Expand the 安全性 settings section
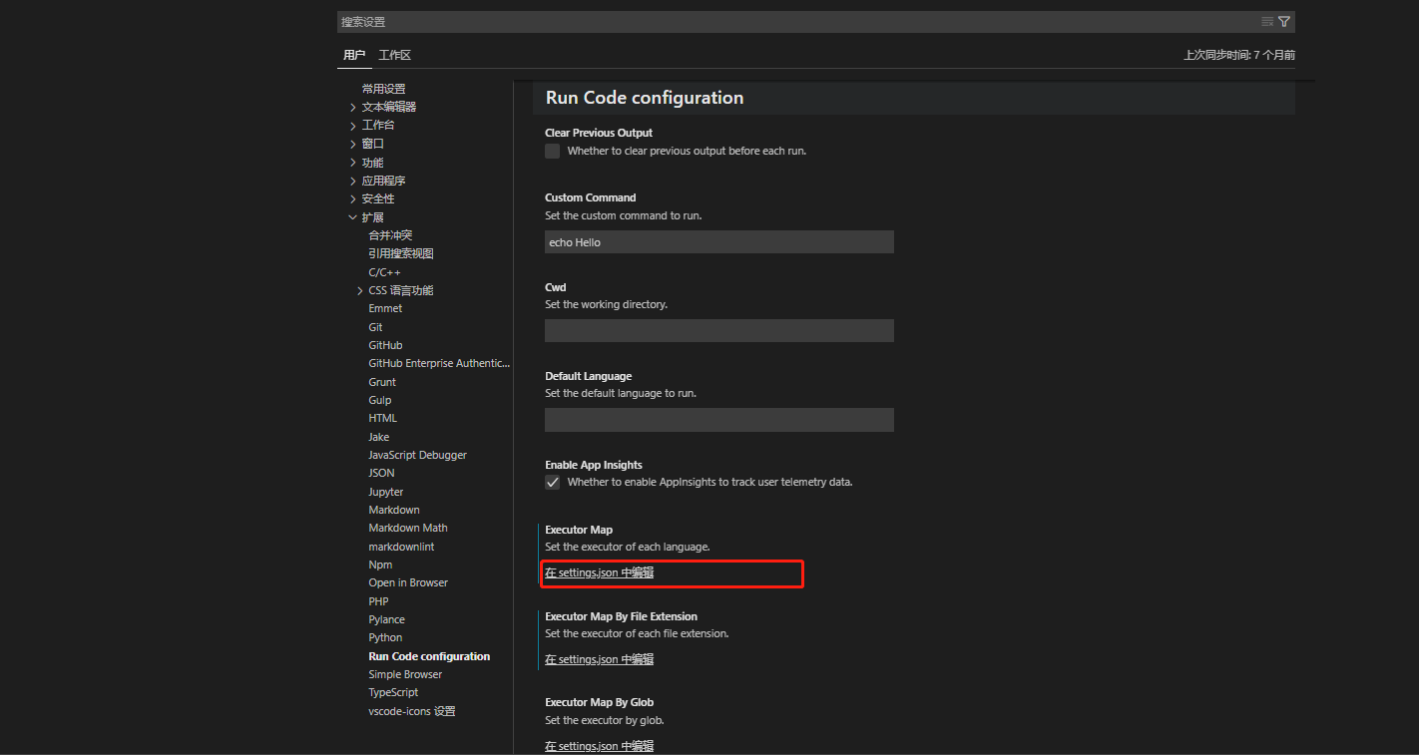Screen dimensions: 1419x755 point(353,199)
